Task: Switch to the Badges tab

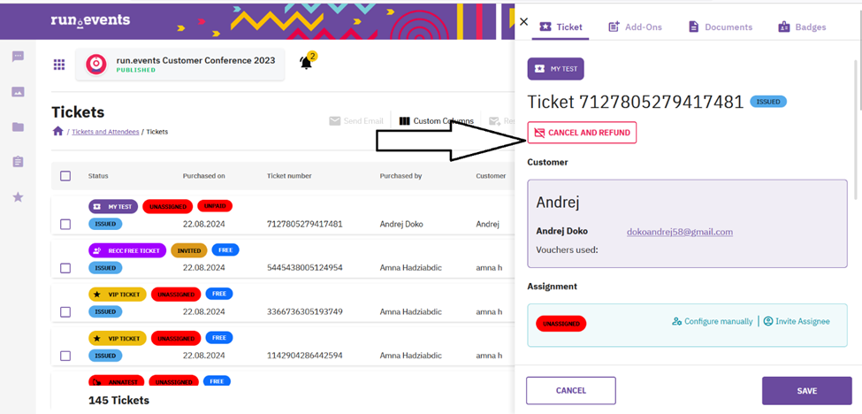Action: [x=802, y=27]
